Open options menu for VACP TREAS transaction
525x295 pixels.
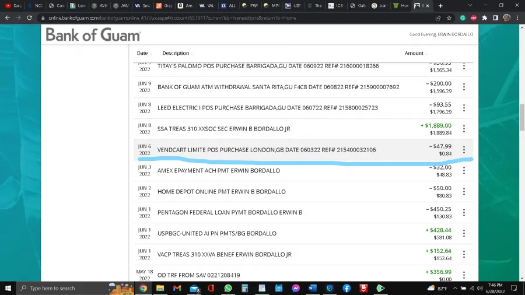(x=464, y=254)
